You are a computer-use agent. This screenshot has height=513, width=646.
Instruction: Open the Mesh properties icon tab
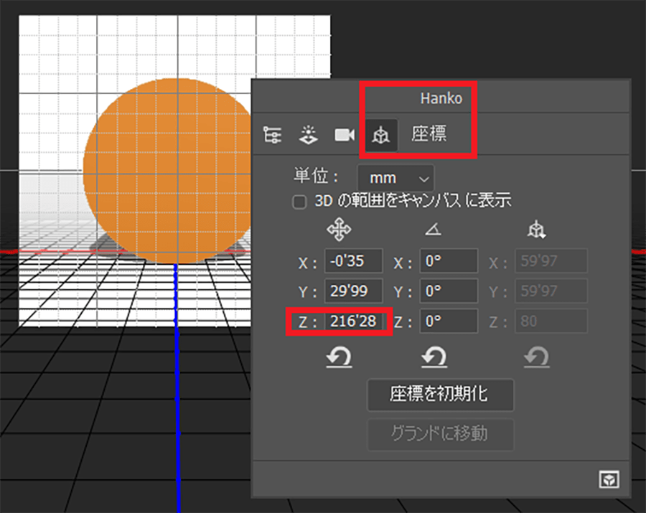tap(272, 135)
